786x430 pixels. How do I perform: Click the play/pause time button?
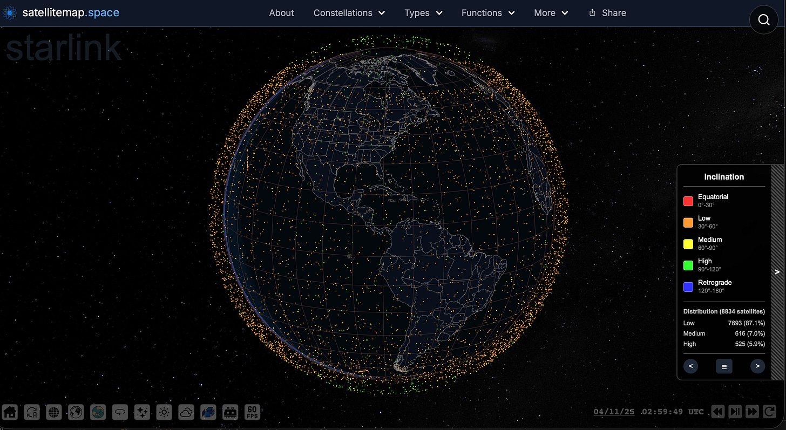735,412
